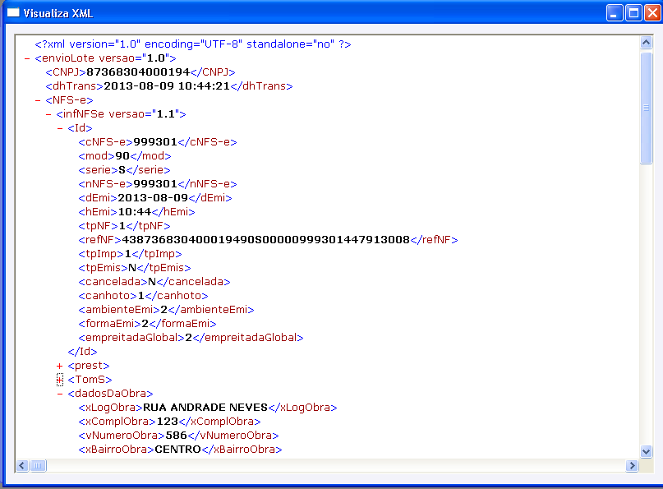Viewport: 663px width, 489px height.
Task: Collapse the Id node
Action: 60,128
